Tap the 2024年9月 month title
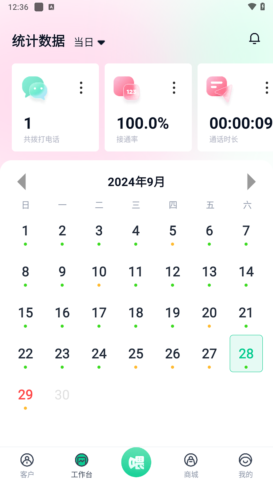 point(136,182)
